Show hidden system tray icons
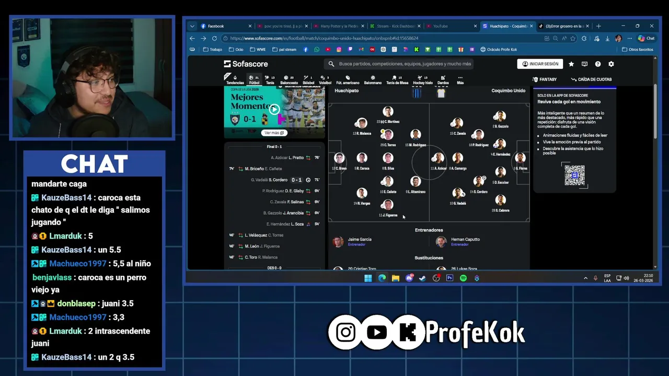The height and width of the screenshot is (376, 669). point(585,278)
